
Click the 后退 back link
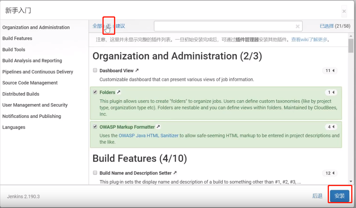[x=317, y=196]
